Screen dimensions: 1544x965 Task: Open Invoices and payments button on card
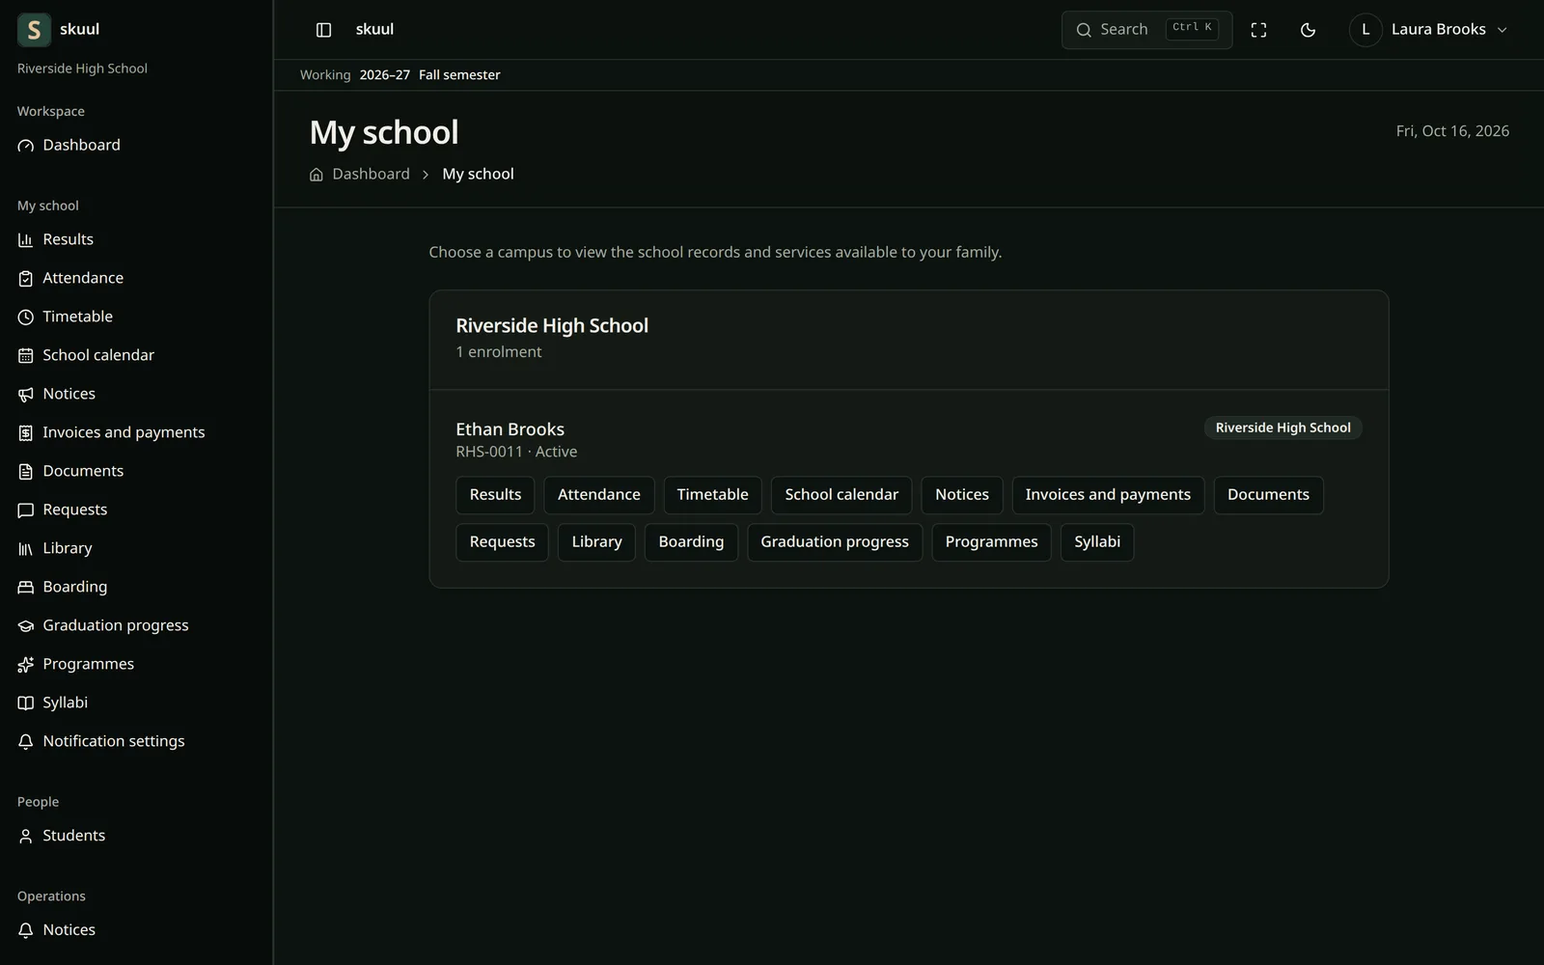click(x=1108, y=495)
